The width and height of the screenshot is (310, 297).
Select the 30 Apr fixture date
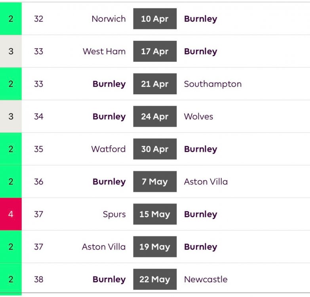(155, 149)
